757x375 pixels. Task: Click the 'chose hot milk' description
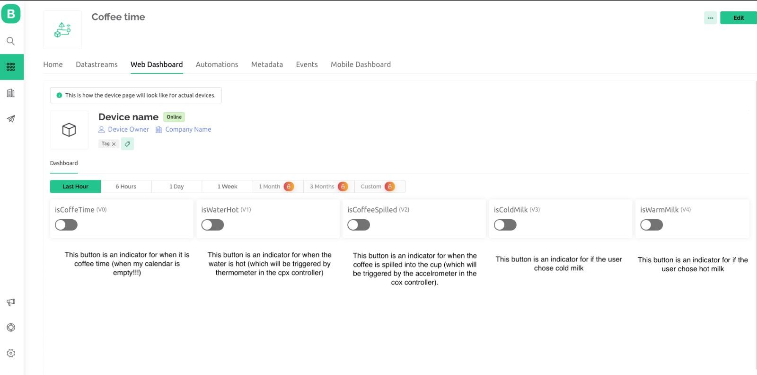(x=693, y=264)
